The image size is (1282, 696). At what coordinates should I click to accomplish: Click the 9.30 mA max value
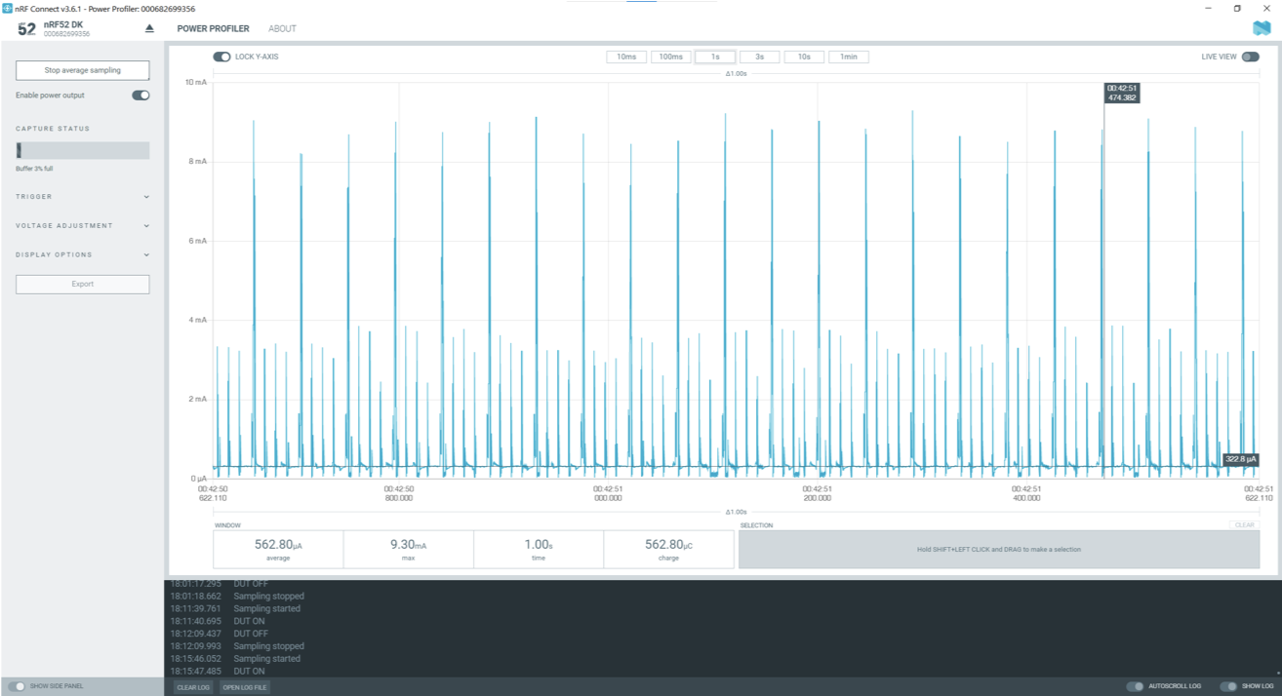point(409,549)
